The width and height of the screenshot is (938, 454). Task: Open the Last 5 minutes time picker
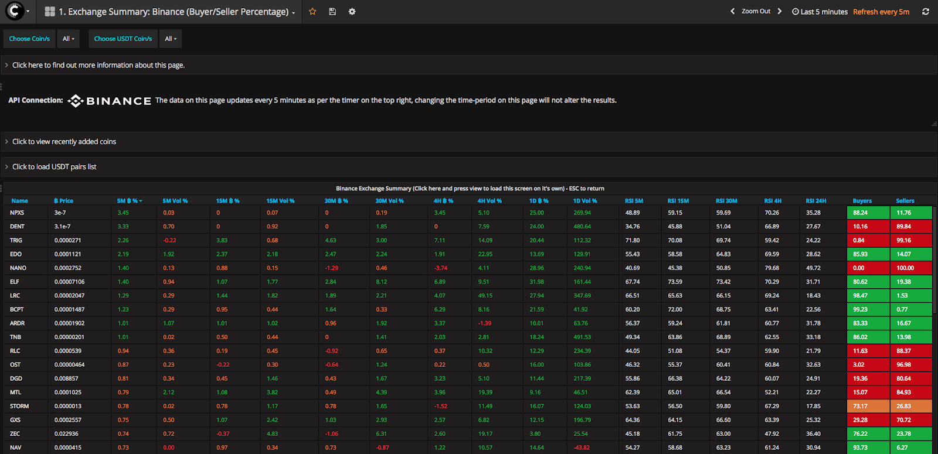820,12
